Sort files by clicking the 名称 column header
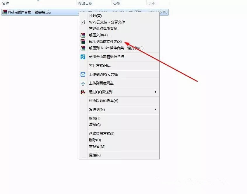 coord(5,3)
